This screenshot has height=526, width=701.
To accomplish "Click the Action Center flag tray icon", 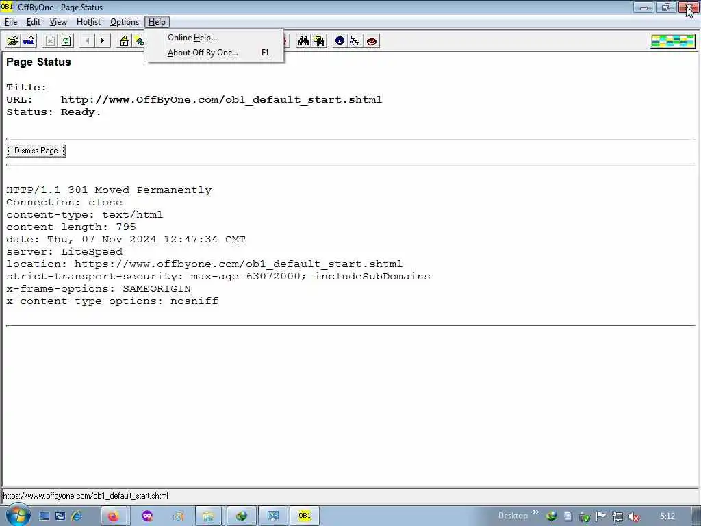I will point(601,516).
